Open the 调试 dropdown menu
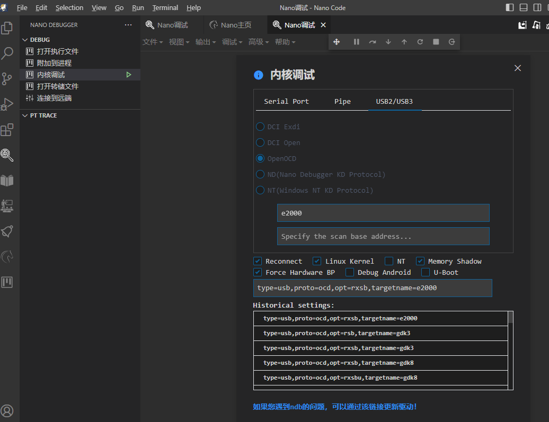Viewport: 549px width, 422px height. click(232, 42)
